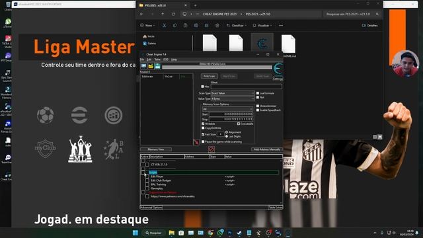Open the Scan Type dropdown
Viewport: 423px width, 238px height.
(x=233, y=93)
